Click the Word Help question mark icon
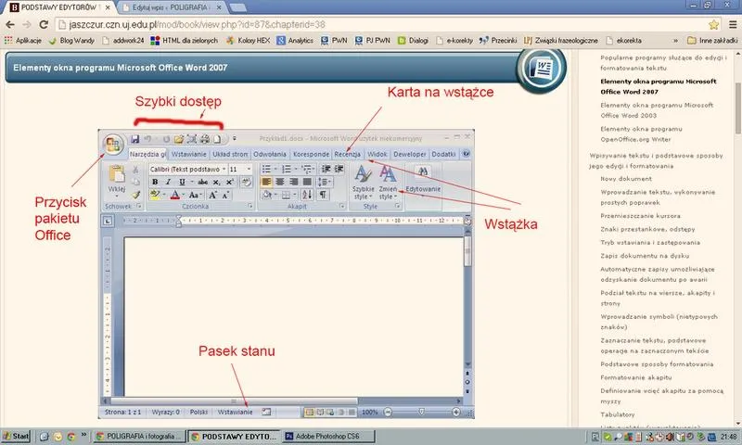742x445 pixels. (x=466, y=154)
